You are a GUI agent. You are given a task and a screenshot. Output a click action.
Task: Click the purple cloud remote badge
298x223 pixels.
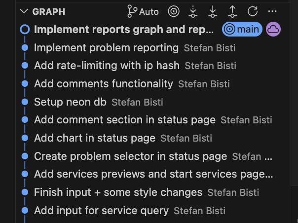point(273,29)
